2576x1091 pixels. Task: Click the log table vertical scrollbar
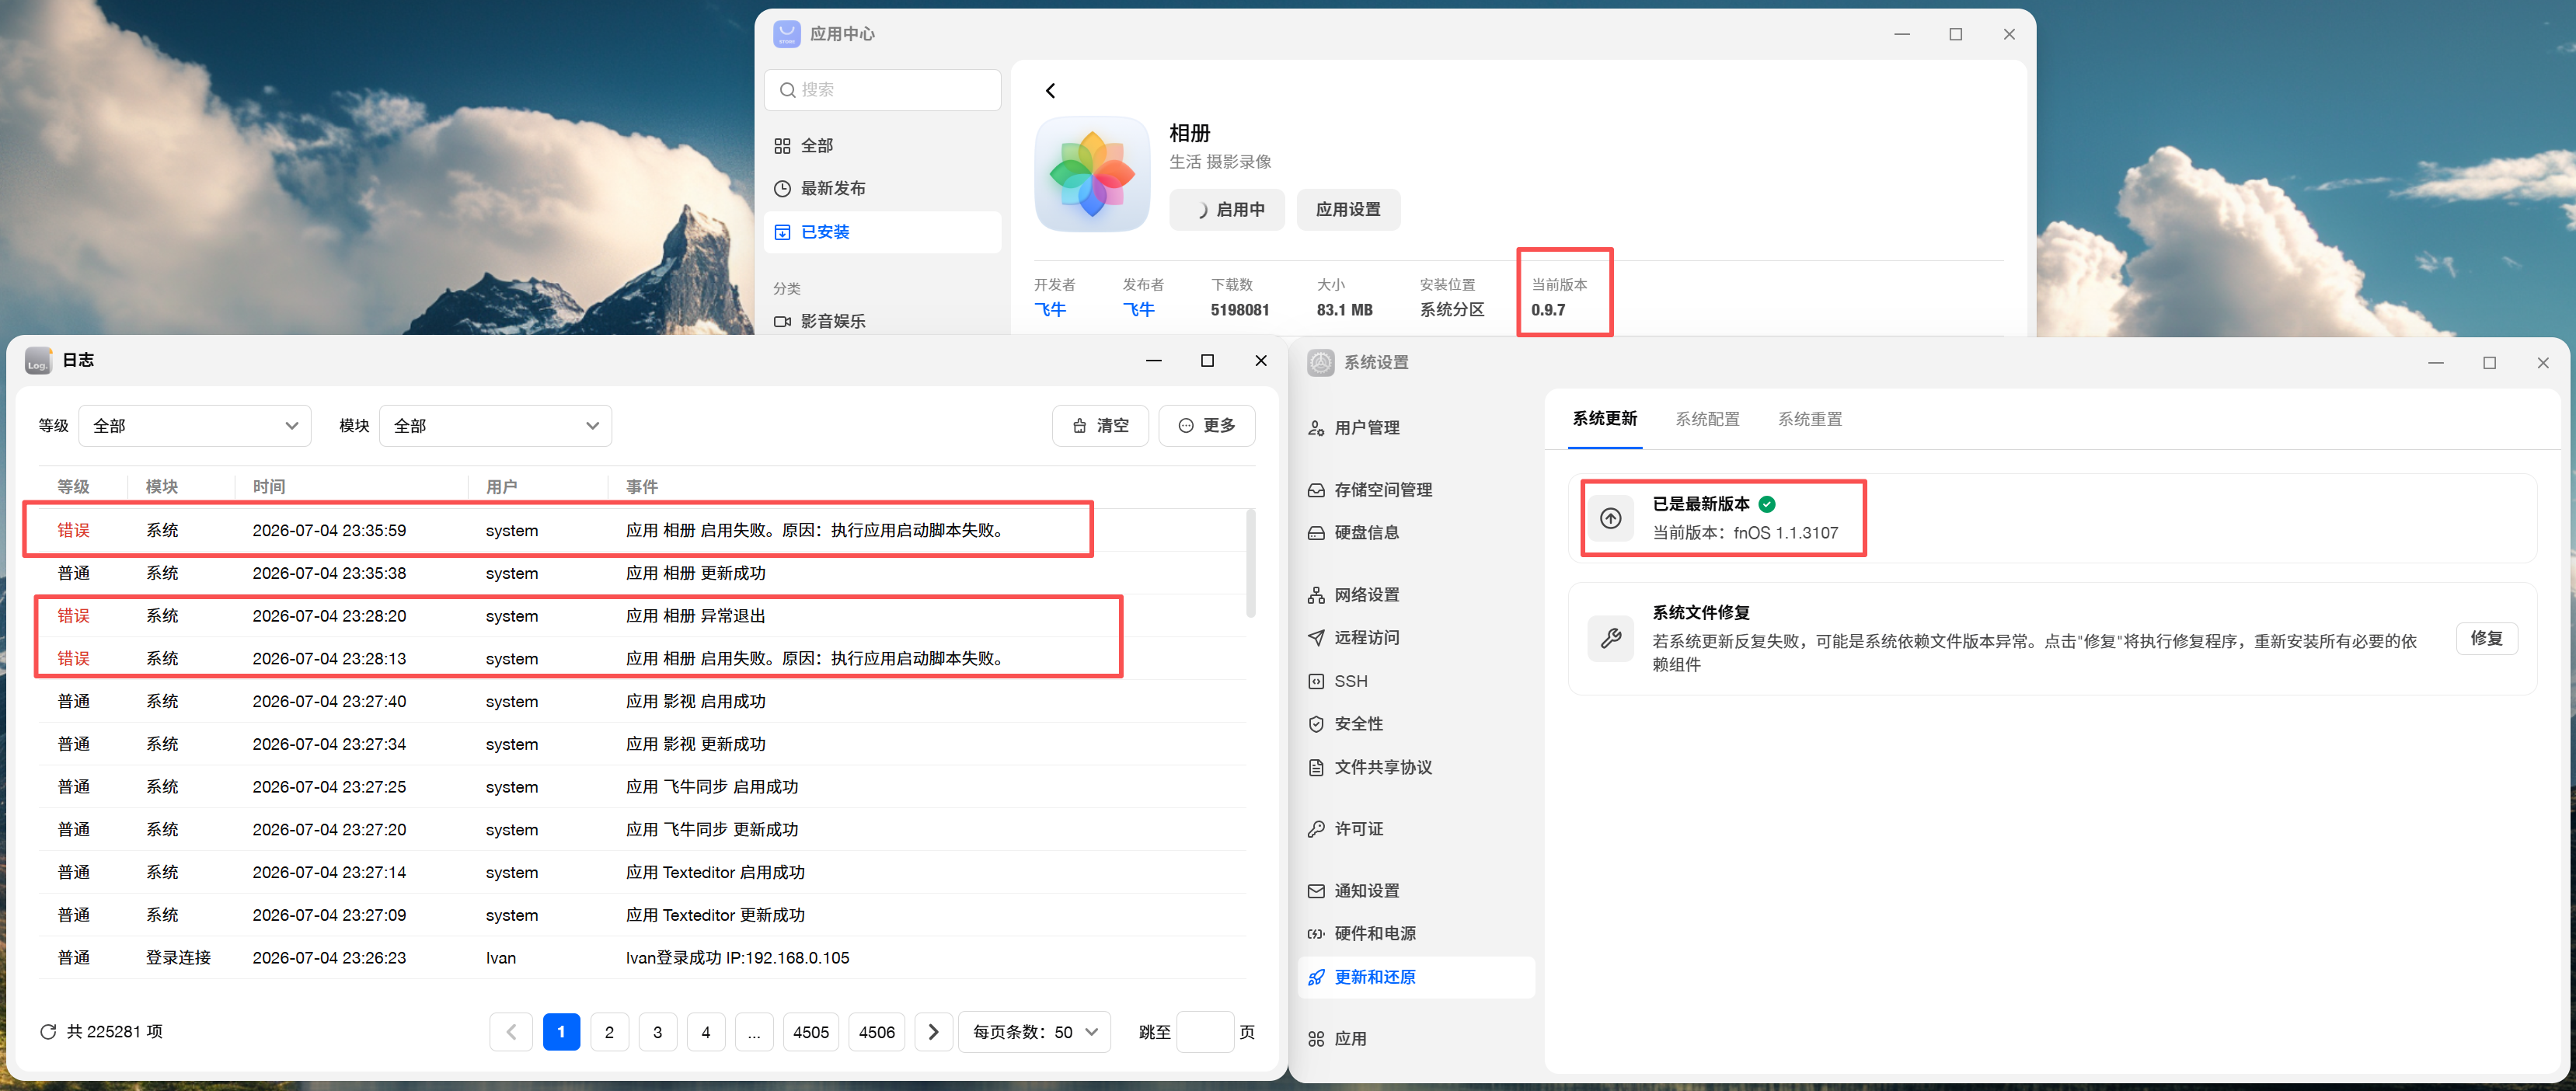[1250, 563]
